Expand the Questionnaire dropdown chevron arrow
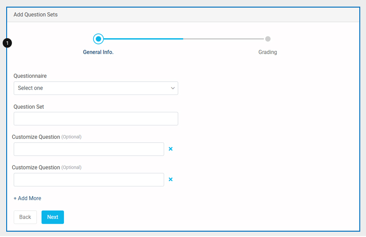The image size is (366, 237). click(173, 88)
